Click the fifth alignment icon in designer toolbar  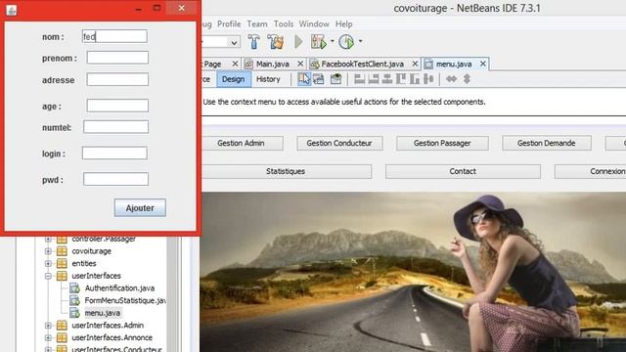[415, 79]
